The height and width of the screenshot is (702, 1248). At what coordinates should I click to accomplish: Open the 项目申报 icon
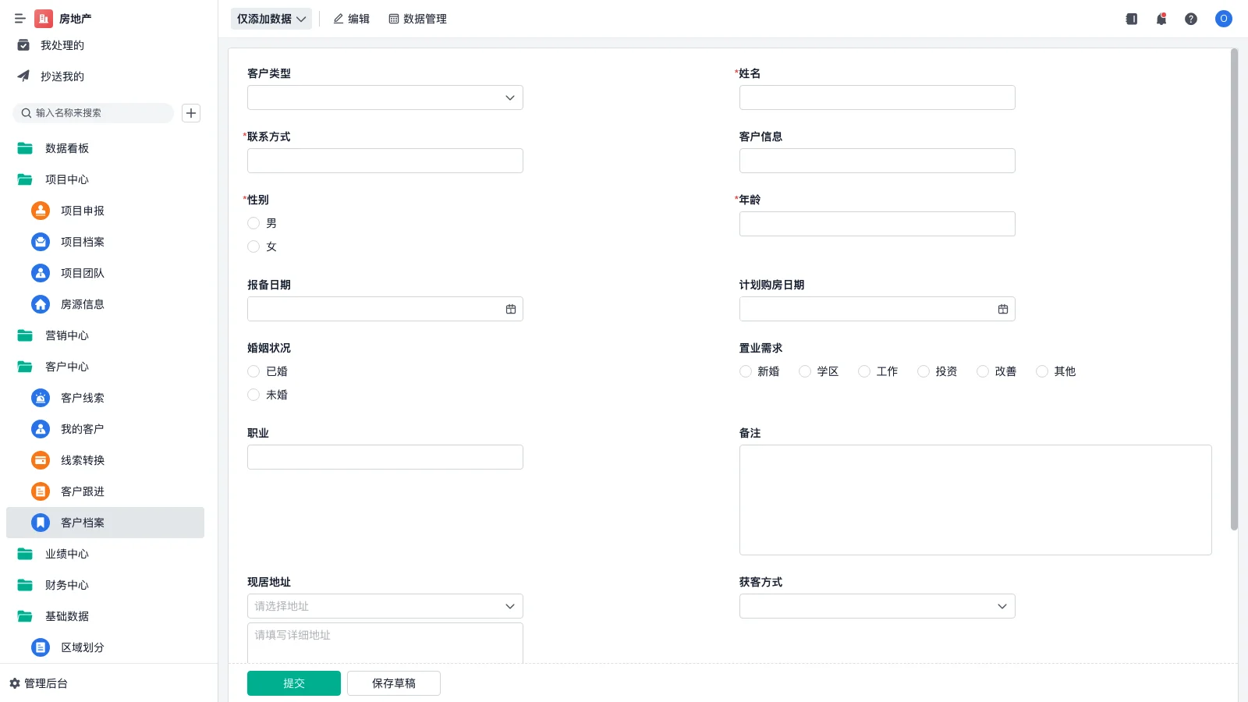point(40,210)
